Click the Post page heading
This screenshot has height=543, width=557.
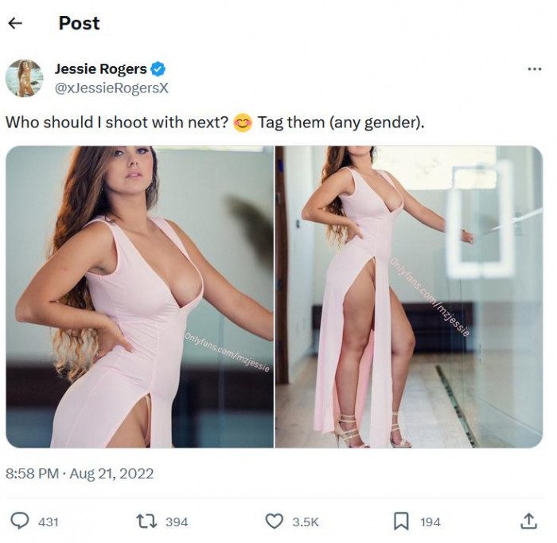coord(79,23)
